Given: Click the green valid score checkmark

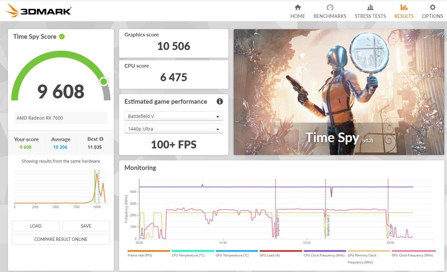Looking at the screenshot, I should coord(62,36).
